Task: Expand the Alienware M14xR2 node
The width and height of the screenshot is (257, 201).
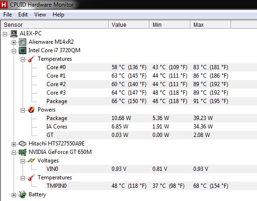Action: tap(14, 43)
